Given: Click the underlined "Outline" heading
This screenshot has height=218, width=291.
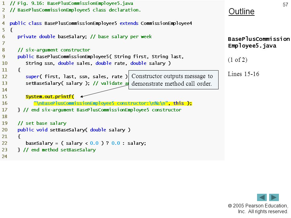Looking at the screenshot, I should (x=242, y=12).
